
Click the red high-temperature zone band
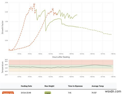pyautogui.click(x=61, y=62)
